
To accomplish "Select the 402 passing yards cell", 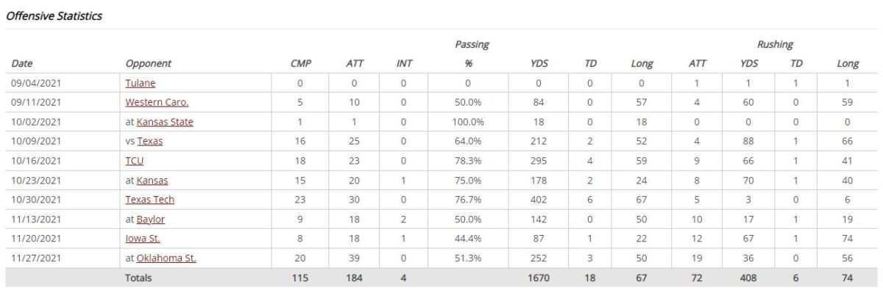I will point(538,200).
